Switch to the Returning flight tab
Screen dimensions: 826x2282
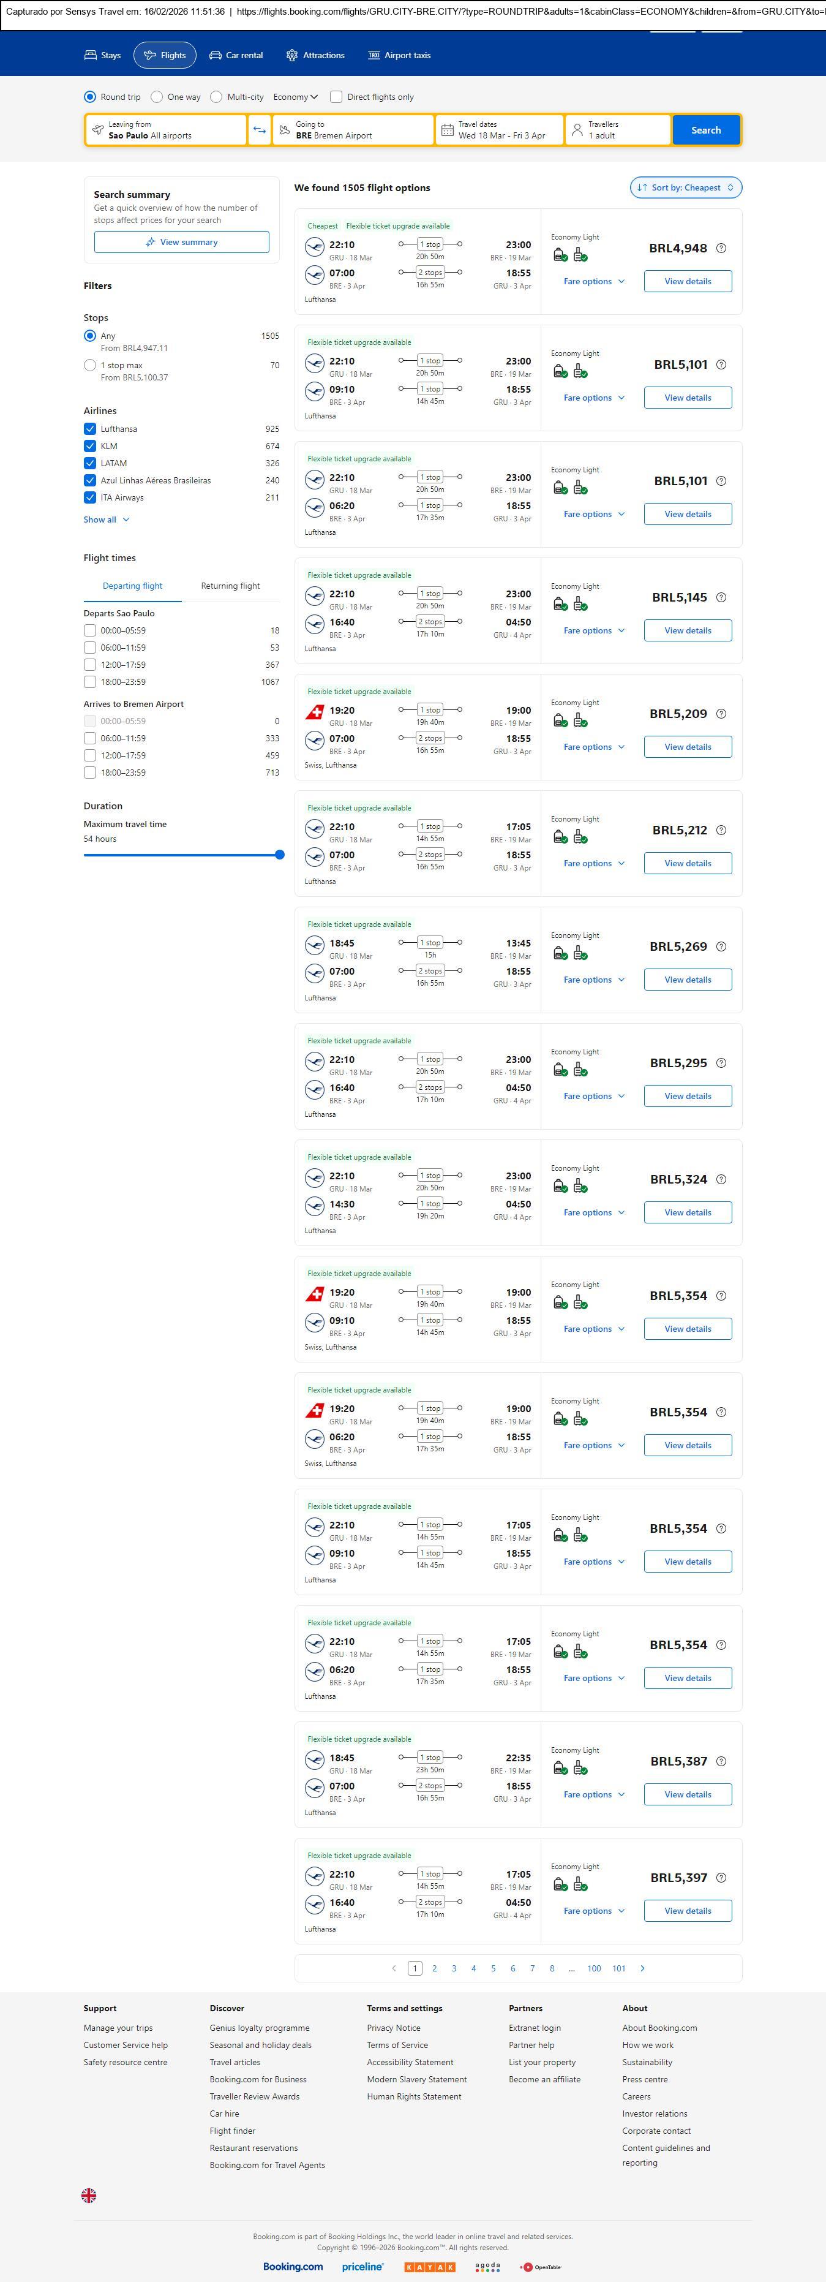click(230, 586)
